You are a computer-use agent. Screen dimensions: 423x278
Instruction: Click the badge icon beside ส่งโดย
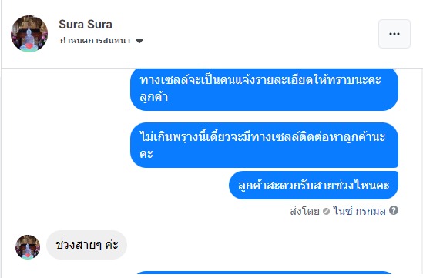pyautogui.click(x=326, y=212)
